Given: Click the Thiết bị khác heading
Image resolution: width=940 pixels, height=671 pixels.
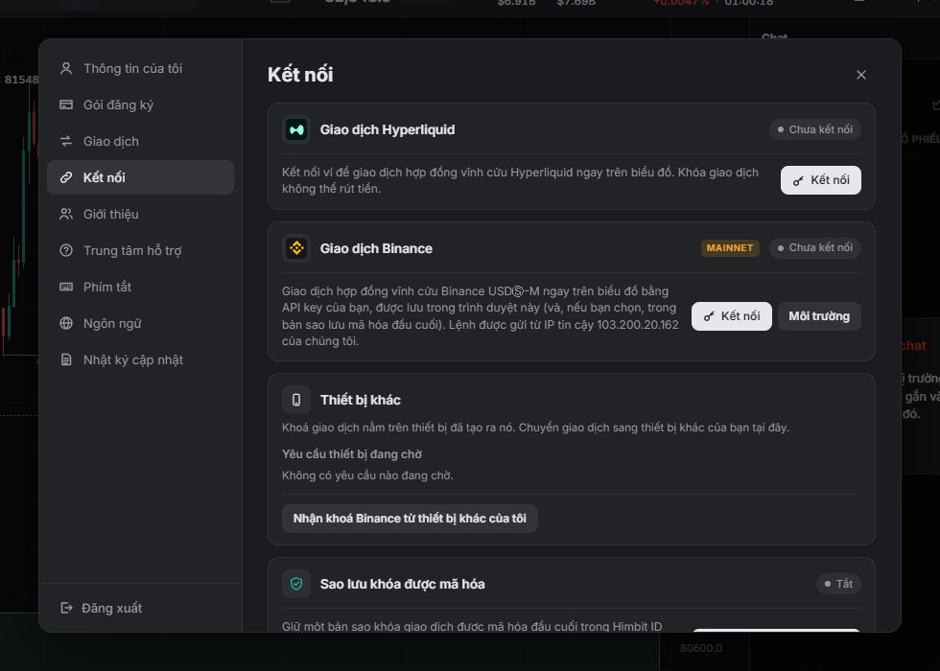Looking at the screenshot, I should [361, 401].
